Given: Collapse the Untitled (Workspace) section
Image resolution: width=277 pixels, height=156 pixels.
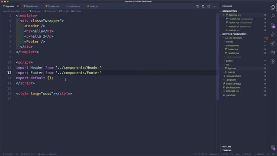Looking at the screenshot, I should 234,34.
